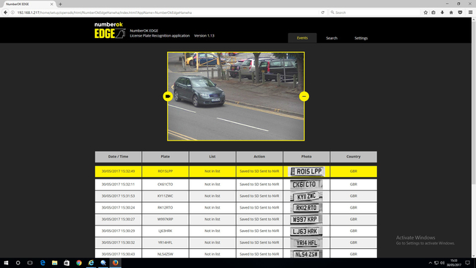Switch to the Search tab

[x=332, y=38]
